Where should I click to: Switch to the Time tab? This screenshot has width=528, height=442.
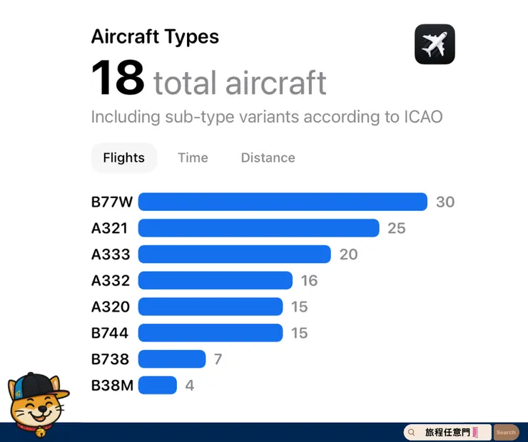tap(193, 158)
